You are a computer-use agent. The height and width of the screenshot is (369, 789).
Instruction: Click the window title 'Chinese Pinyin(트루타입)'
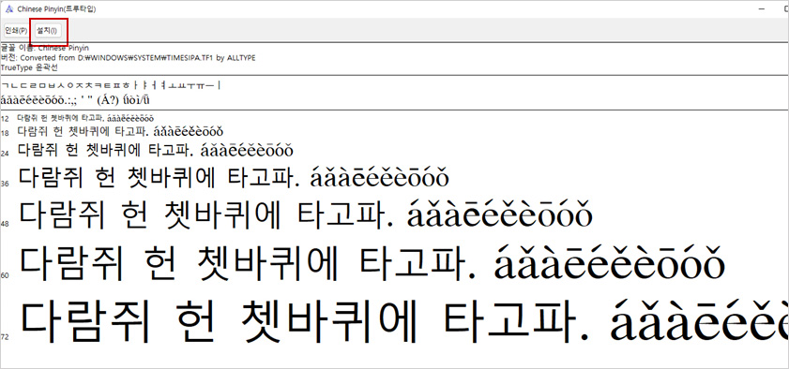click(56, 9)
